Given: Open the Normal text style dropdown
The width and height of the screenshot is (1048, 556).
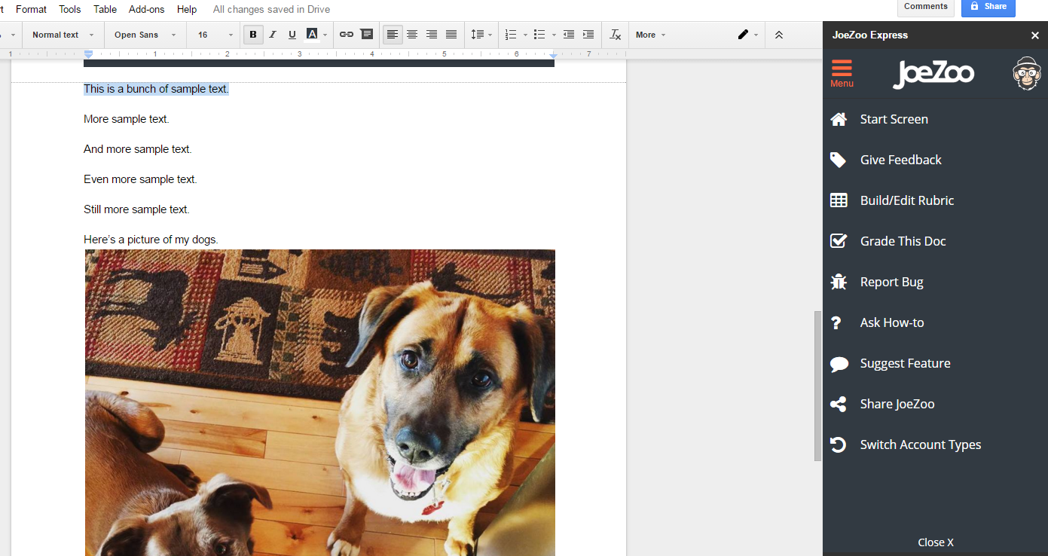Looking at the screenshot, I should pyautogui.click(x=63, y=35).
